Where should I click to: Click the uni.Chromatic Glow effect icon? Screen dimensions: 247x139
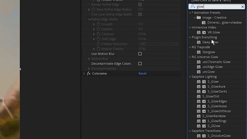click(x=199, y=62)
